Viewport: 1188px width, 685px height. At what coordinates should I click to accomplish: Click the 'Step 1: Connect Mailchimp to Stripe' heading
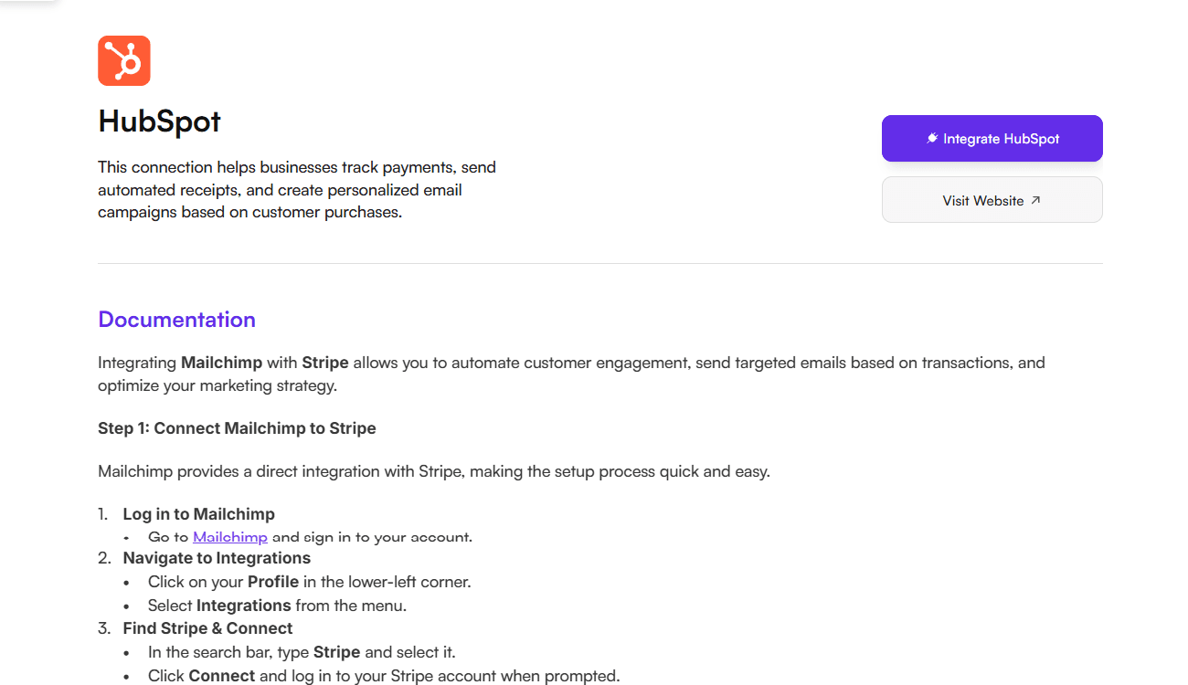point(237,428)
